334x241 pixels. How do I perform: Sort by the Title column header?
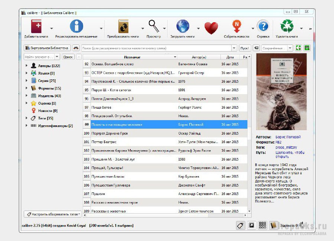132,57
